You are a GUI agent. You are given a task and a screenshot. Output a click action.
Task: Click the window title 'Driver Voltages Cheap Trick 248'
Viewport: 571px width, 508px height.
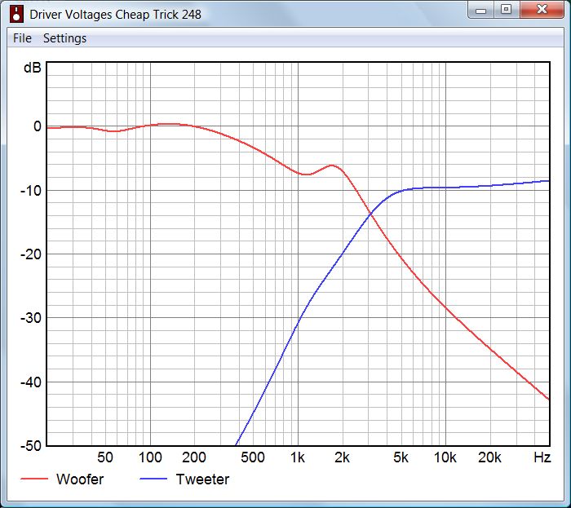(x=115, y=15)
